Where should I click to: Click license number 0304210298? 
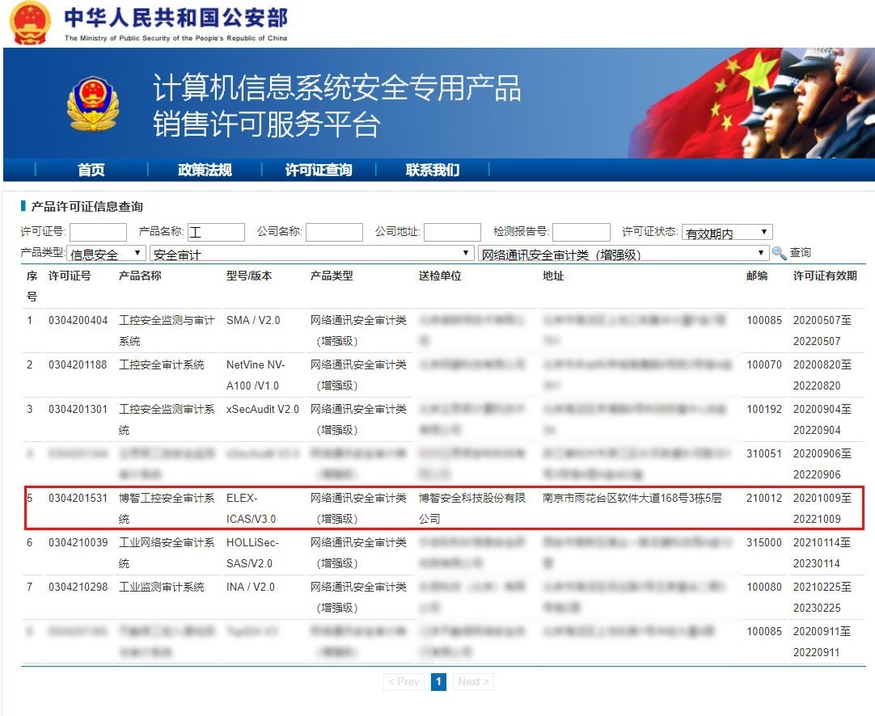78,587
